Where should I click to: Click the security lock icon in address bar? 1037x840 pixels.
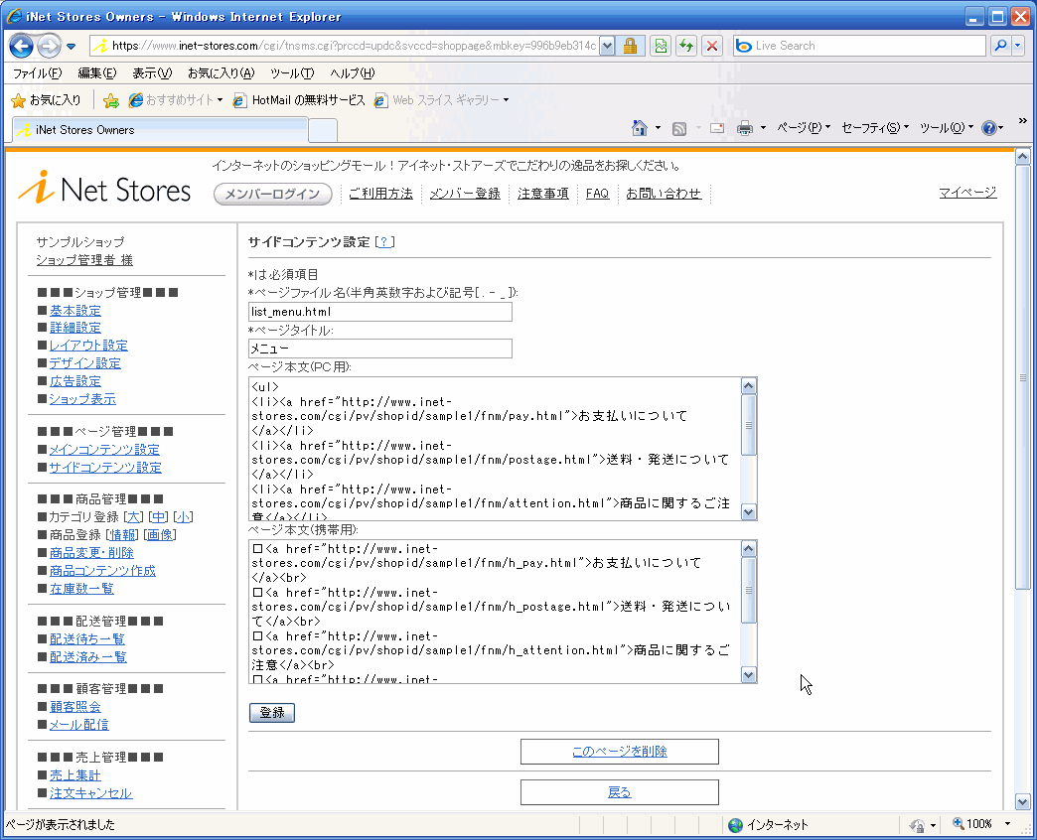(630, 46)
